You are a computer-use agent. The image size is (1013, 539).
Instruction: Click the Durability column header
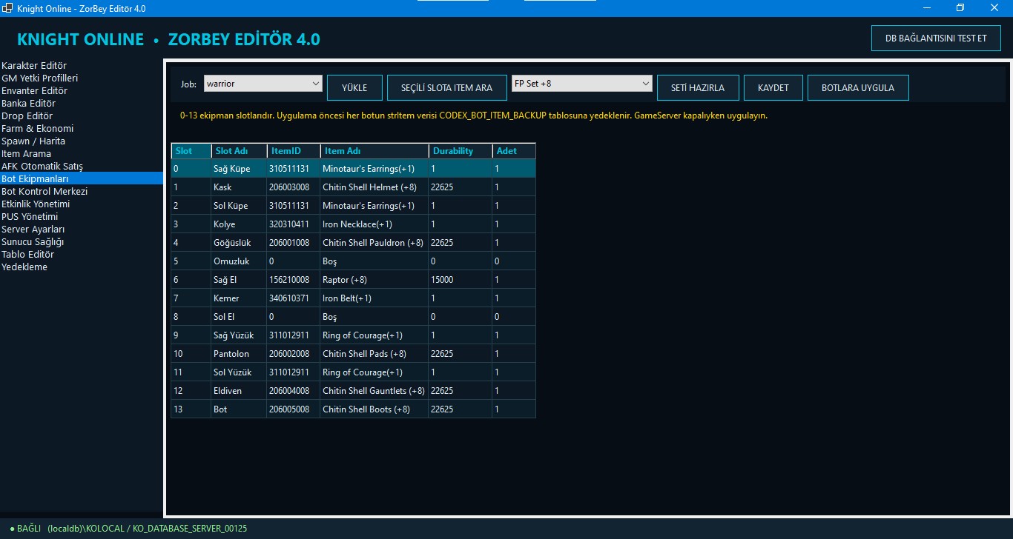[461, 151]
